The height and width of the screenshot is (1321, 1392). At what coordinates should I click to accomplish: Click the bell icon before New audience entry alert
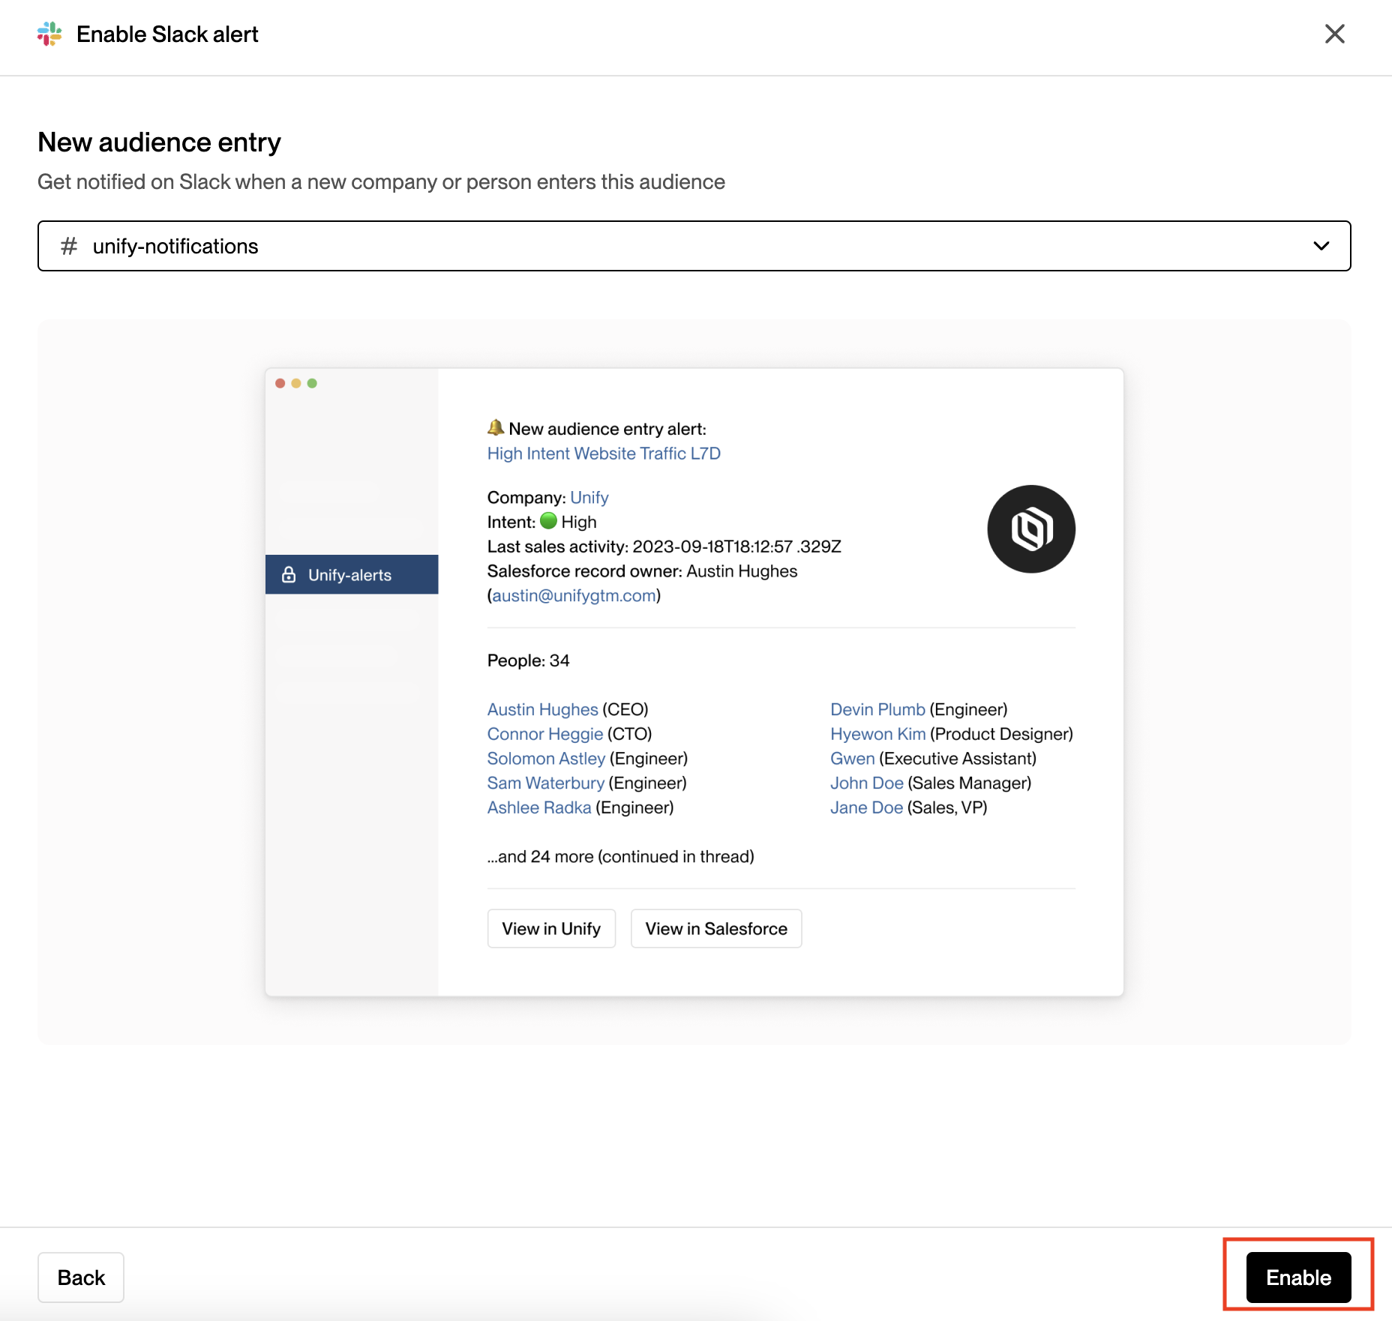point(496,428)
